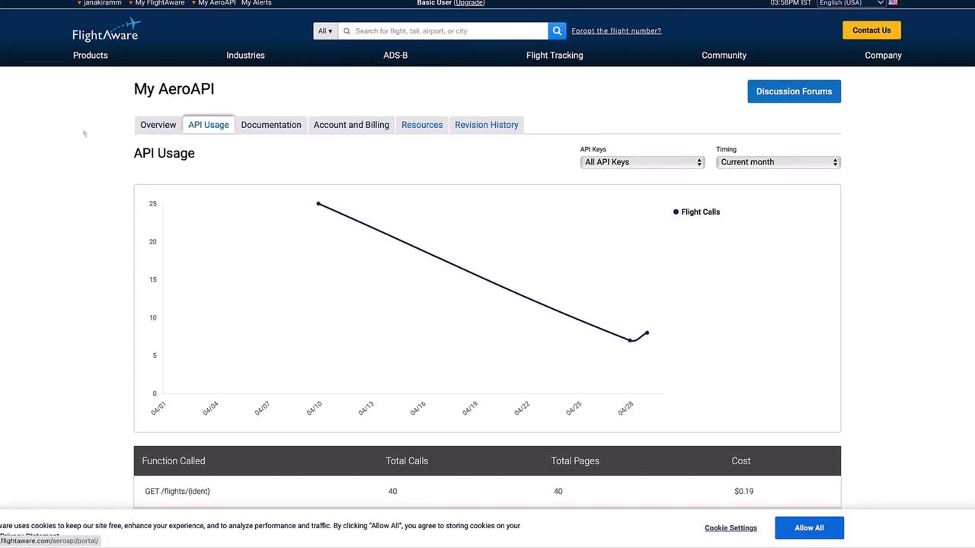
Task: Open the Account and Billing tab
Action: [351, 125]
